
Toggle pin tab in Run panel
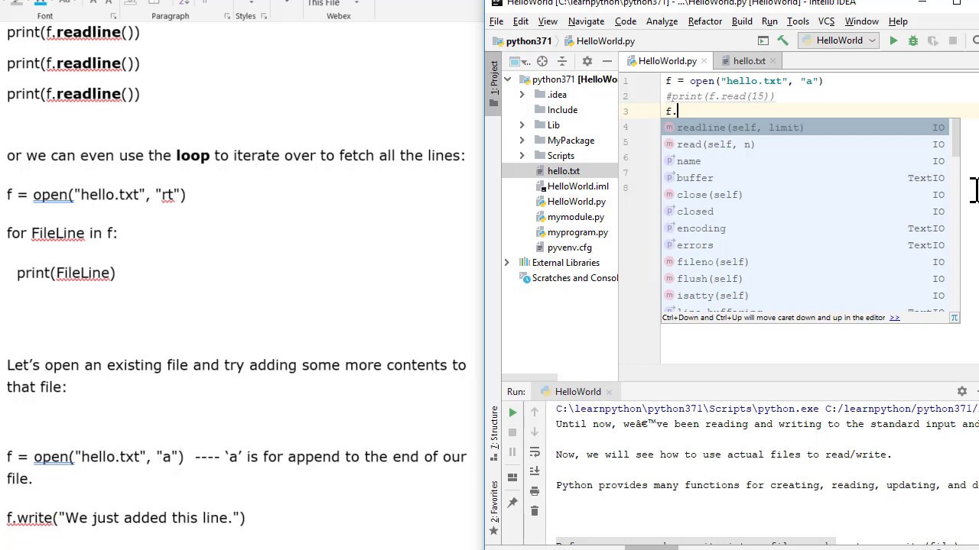click(x=512, y=503)
